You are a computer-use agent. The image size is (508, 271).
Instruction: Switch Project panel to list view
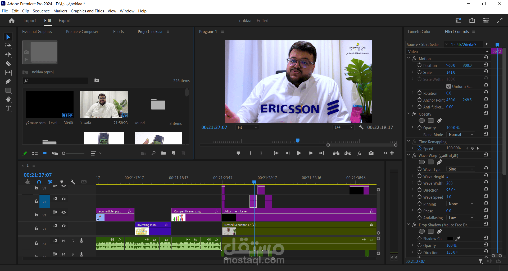click(x=35, y=153)
